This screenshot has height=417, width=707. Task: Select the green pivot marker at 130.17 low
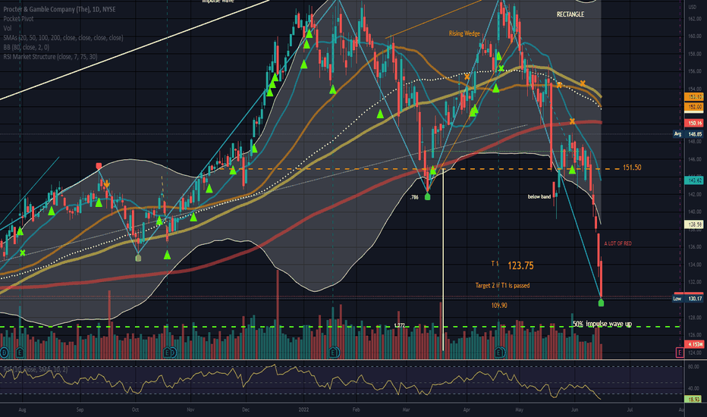(601, 303)
